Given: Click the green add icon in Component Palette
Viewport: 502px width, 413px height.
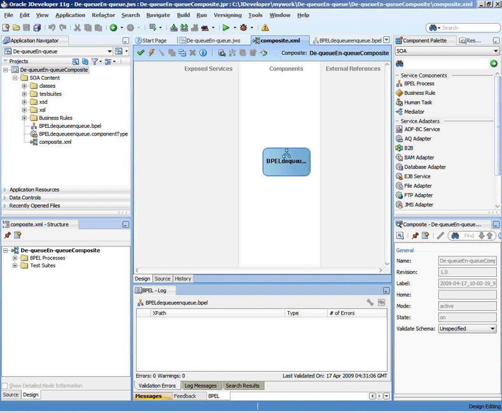Looking at the screenshot, I should (493, 64).
